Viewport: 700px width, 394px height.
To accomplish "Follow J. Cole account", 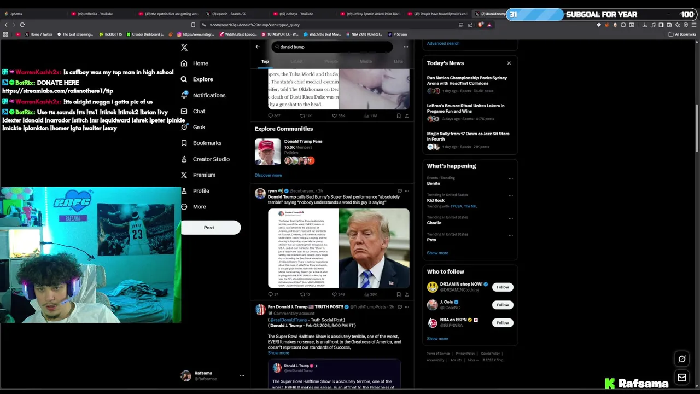I will [x=503, y=305].
